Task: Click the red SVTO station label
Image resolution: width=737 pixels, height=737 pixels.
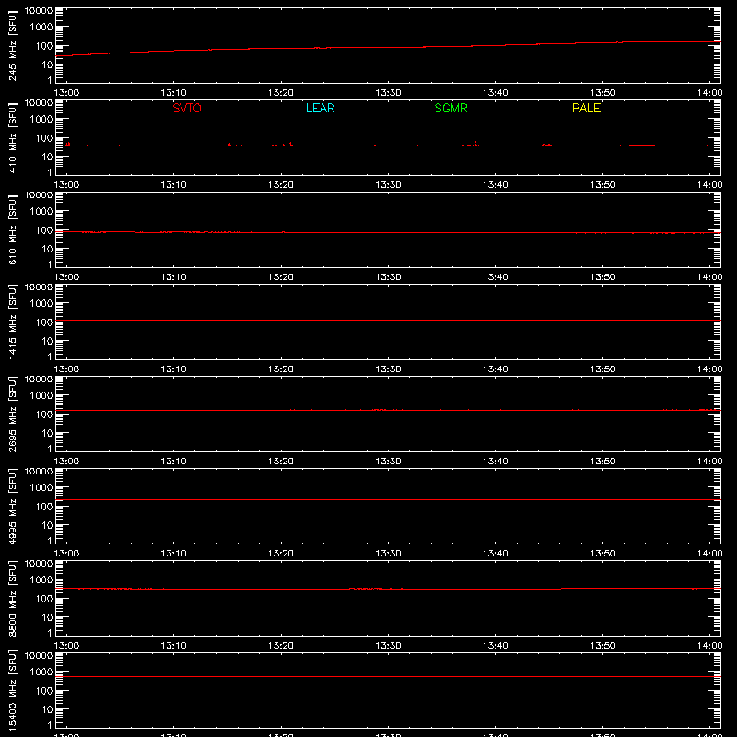Action: tap(187, 108)
